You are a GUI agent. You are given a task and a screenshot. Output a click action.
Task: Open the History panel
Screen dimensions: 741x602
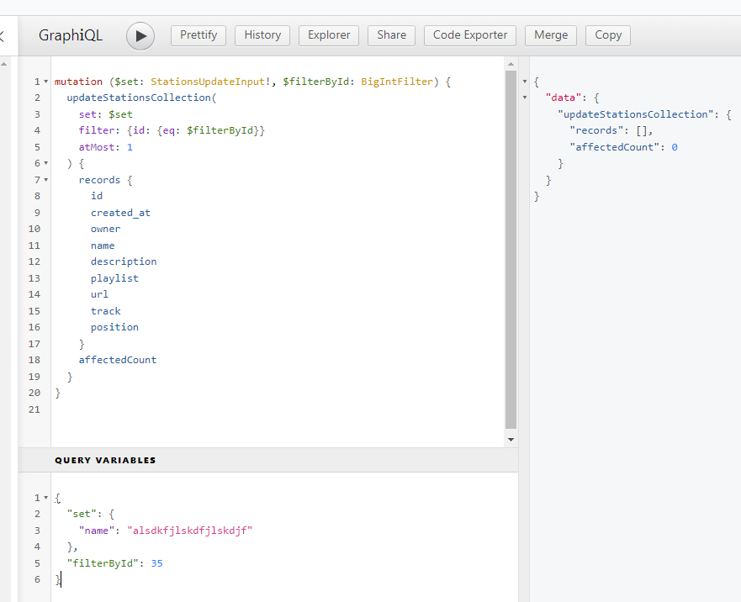click(x=262, y=35)
